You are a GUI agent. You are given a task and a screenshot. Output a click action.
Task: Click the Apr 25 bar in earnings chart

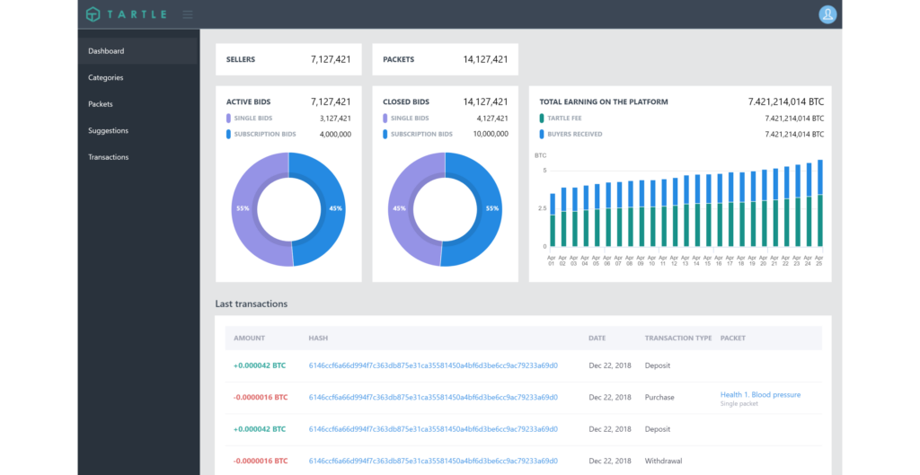tap(819, 203)
